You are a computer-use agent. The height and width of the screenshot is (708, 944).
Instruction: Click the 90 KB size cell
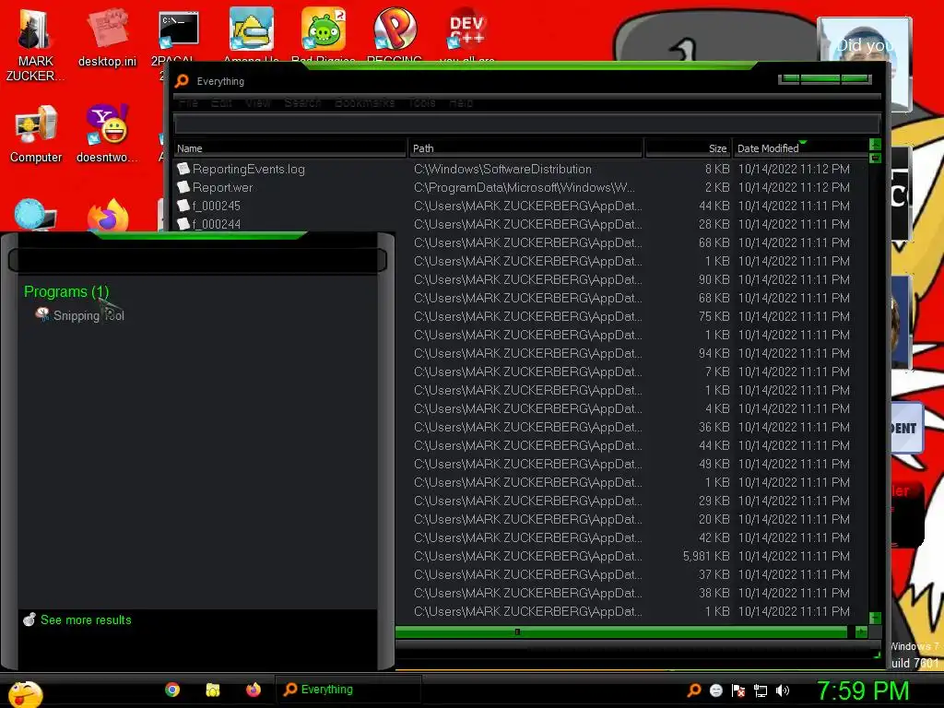click(714, 279)
